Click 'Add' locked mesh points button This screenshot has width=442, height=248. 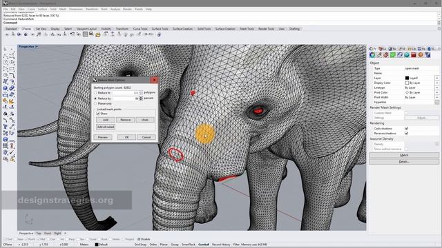(x=106, y=120)
